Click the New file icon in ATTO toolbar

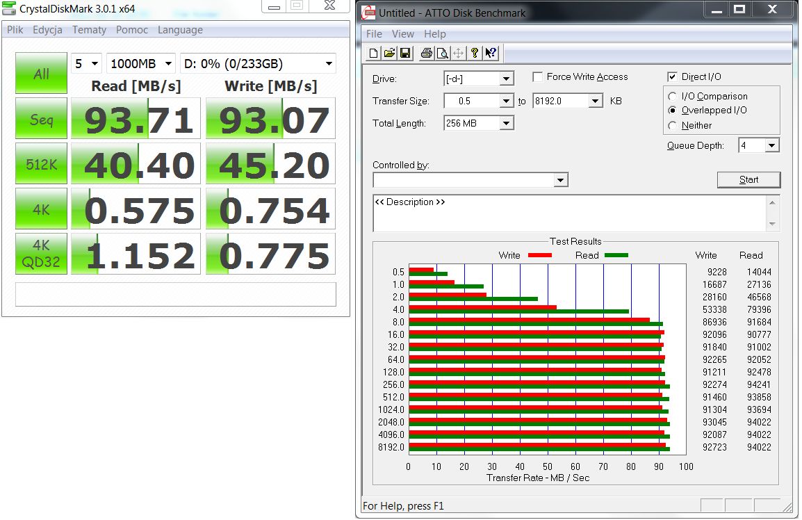[373, 54]
